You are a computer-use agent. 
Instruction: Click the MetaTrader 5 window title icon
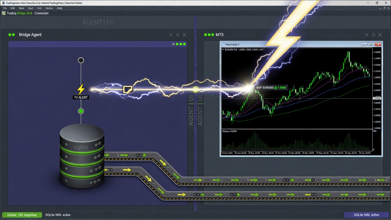click(223, 45)
